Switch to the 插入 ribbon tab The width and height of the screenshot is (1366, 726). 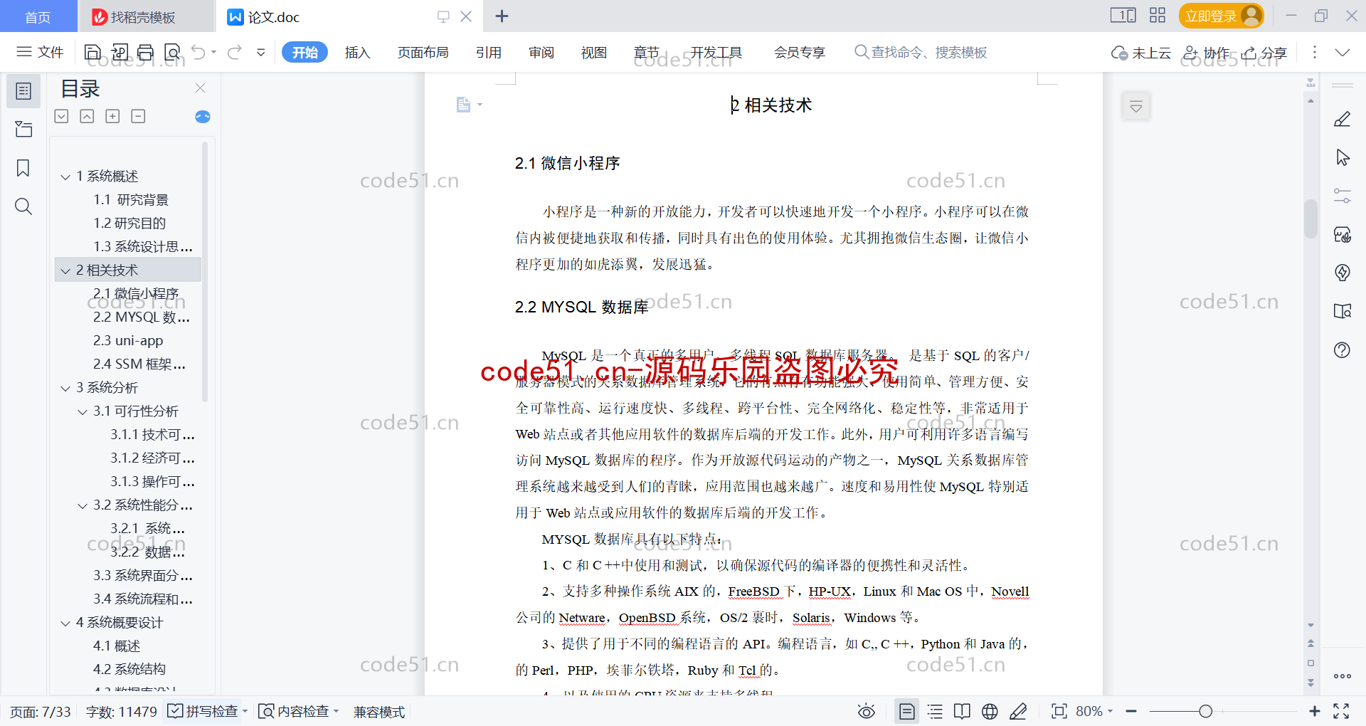pos(358,52)
